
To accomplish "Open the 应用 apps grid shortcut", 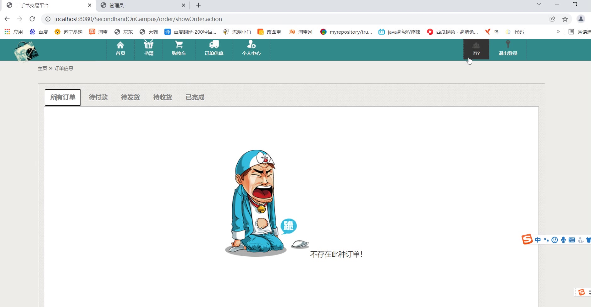I will (14, 32).
